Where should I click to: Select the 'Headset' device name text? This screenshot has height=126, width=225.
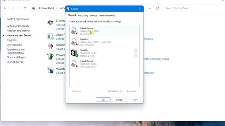pos(84,39)
